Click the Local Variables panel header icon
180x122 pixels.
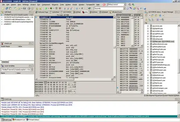click(2, 66)
